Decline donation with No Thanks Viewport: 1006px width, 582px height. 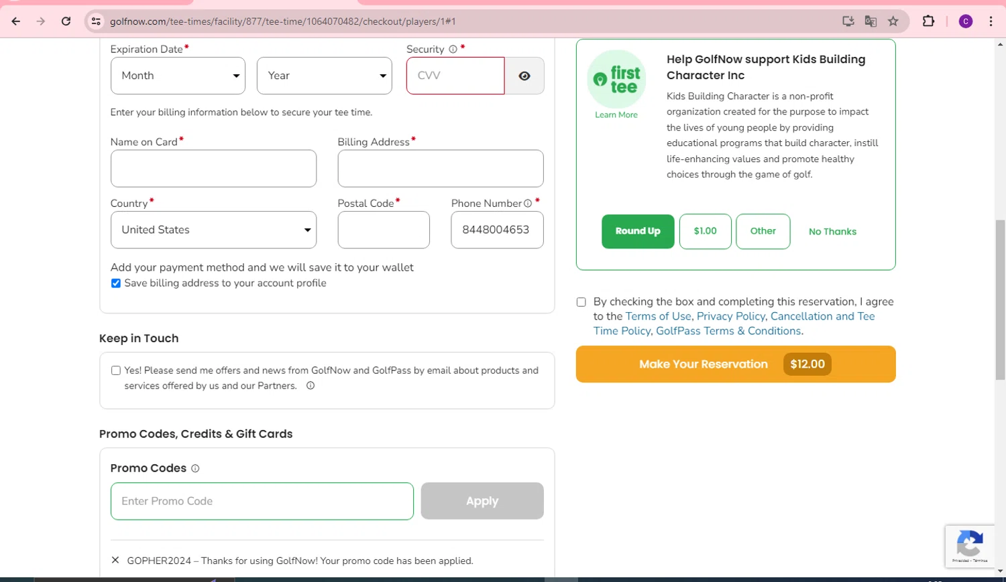[832, 232]
